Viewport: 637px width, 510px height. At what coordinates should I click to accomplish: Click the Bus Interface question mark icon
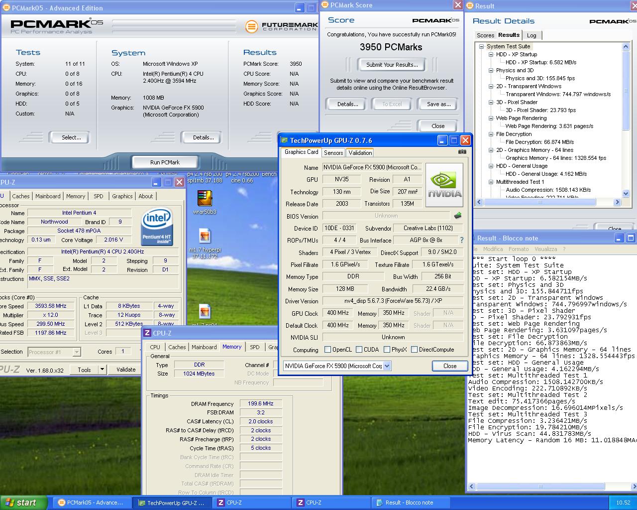461,240
